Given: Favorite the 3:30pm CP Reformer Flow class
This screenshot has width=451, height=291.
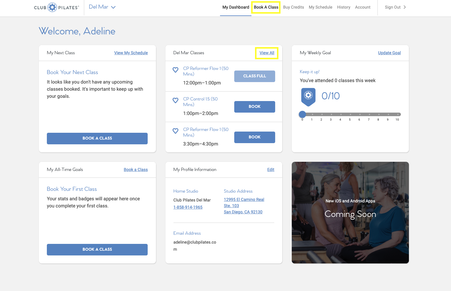Looking at the screenshot, I should click(175, 131).
